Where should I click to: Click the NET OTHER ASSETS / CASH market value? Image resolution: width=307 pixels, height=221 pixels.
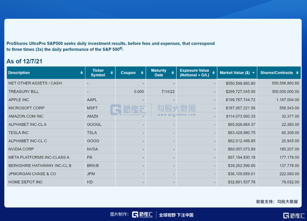pyautogui.click(x=240, y=83)
